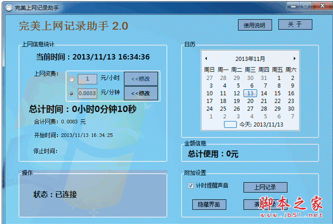The width and height of the screenshot is (333, 224).
Task: Select today 13 in the calendar
Action: (250, 93)
